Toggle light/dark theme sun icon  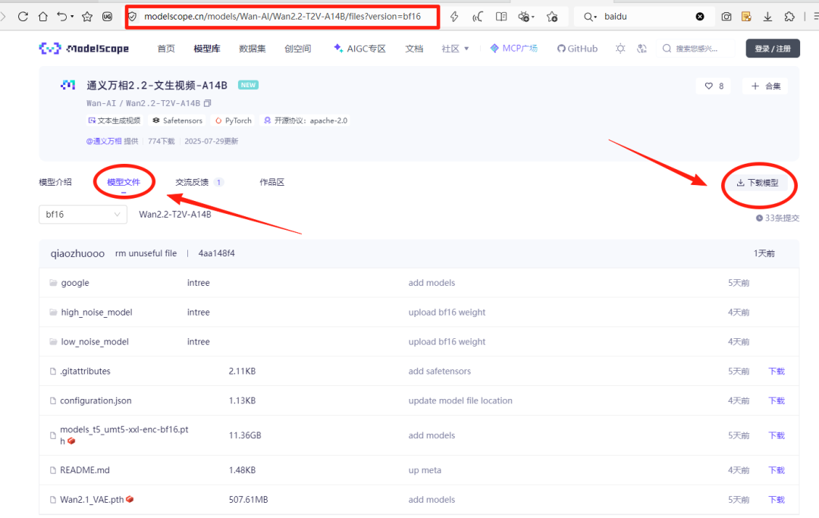tap(620, 49)
